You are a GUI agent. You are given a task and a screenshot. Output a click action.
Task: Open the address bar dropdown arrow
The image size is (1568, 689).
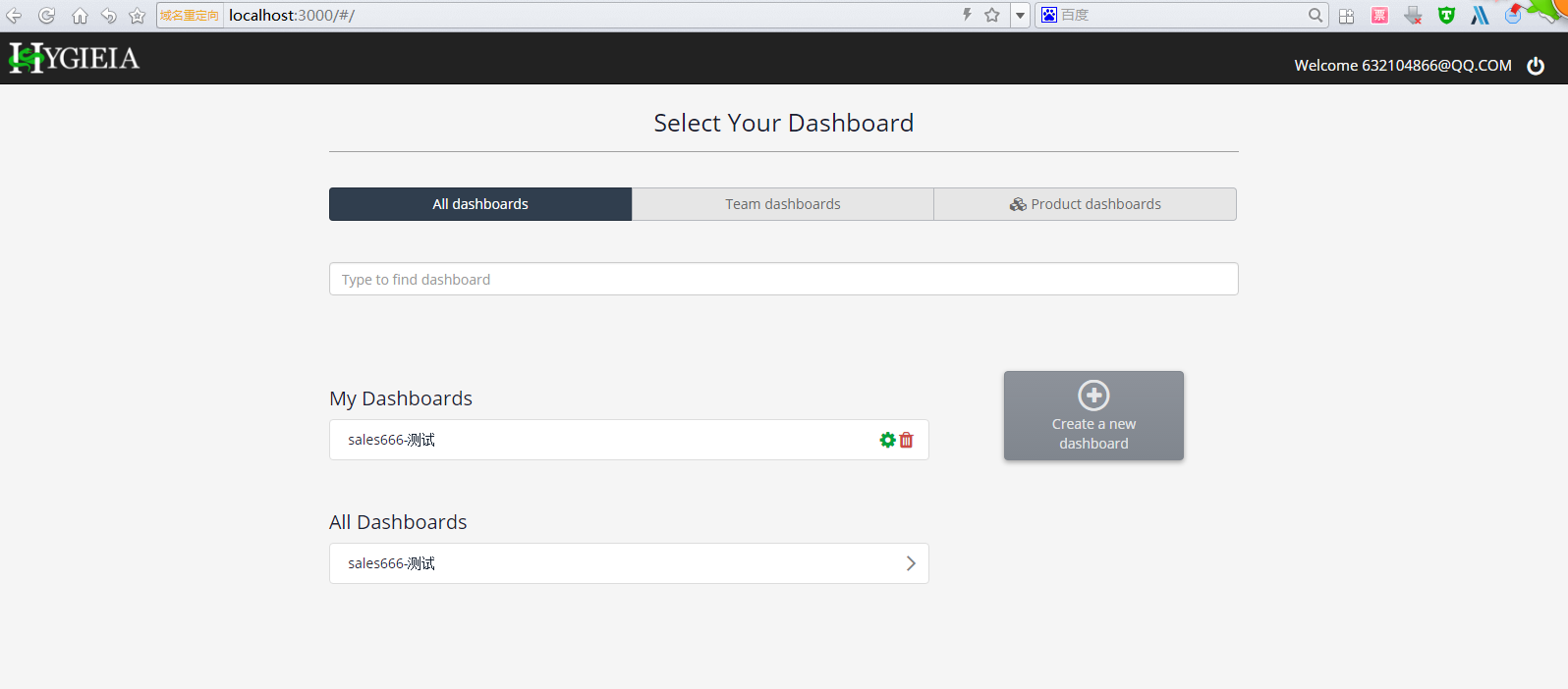pos(1020,15)
